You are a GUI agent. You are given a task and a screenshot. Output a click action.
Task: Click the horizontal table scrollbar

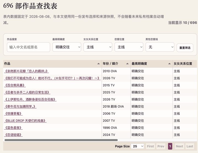point(61,140)
